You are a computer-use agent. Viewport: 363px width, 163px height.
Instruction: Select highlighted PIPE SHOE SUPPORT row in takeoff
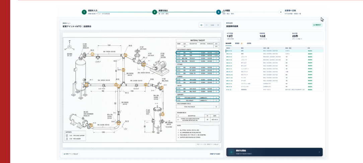click(198, 97)
